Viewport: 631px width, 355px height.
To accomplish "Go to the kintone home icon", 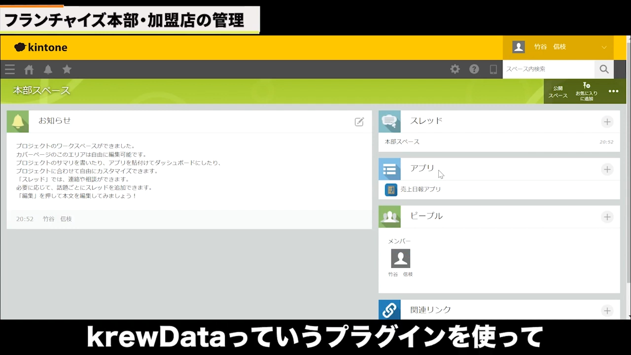I will [29, 70].
